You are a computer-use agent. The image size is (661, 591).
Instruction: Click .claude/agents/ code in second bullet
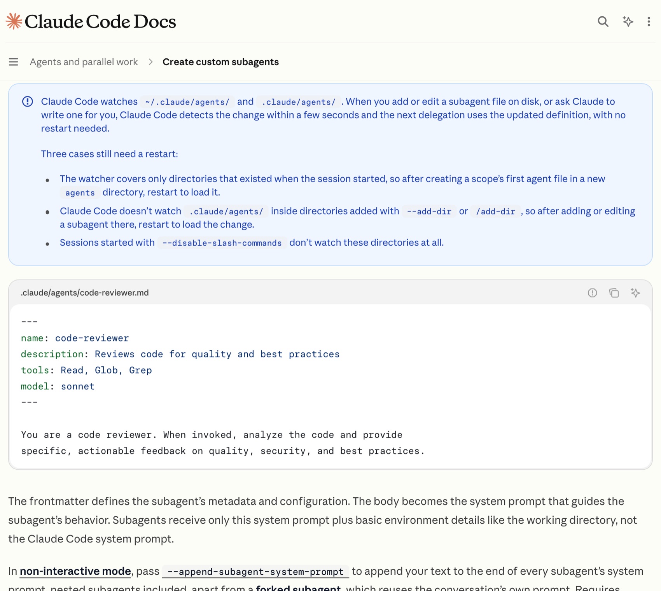point(226,211)
